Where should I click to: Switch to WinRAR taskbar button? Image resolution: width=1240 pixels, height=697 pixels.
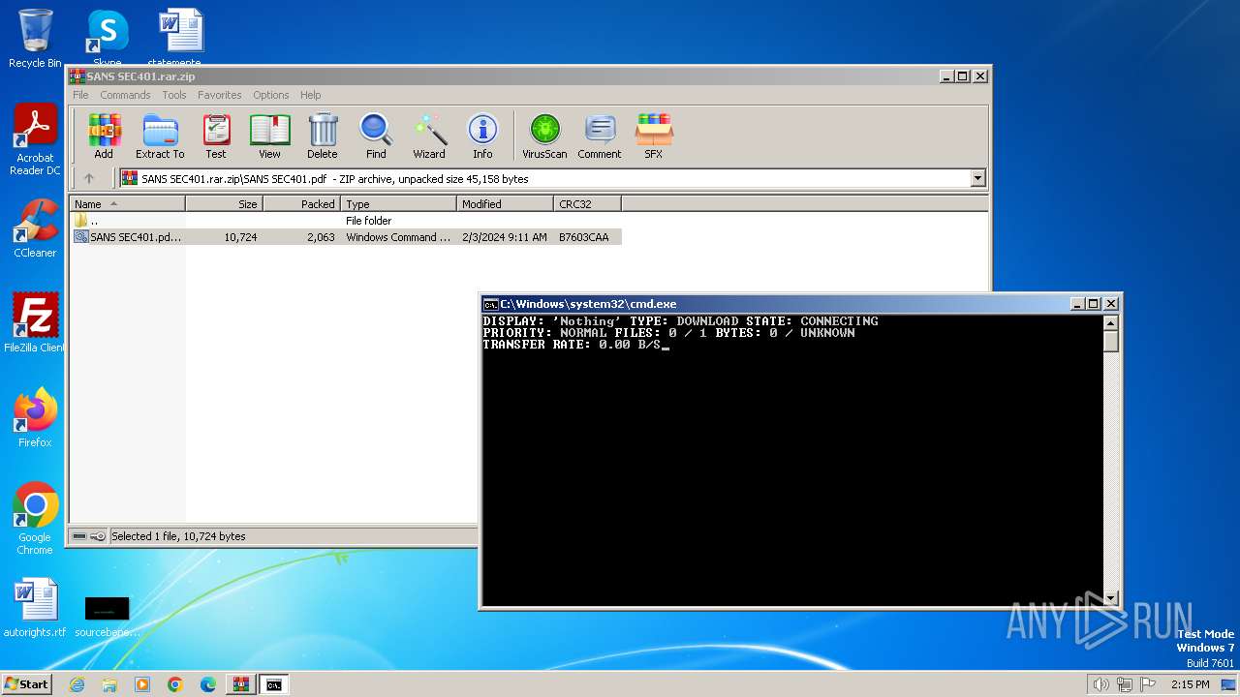(x=241, y=684)
